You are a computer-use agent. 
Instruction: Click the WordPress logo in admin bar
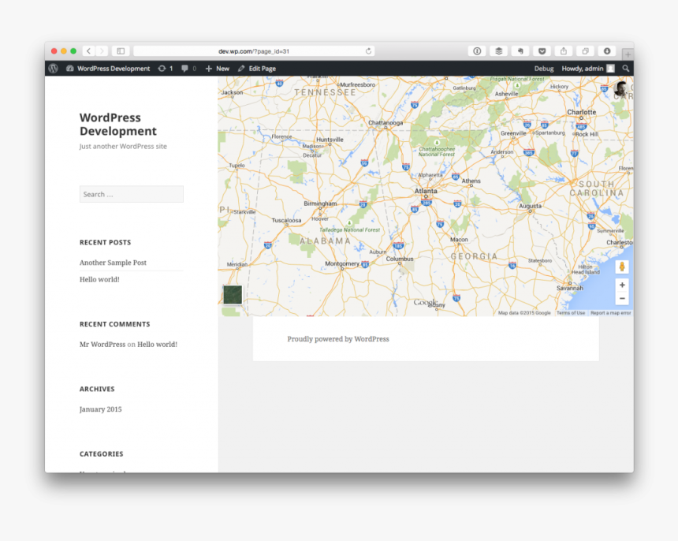click(x=53, y=69)
